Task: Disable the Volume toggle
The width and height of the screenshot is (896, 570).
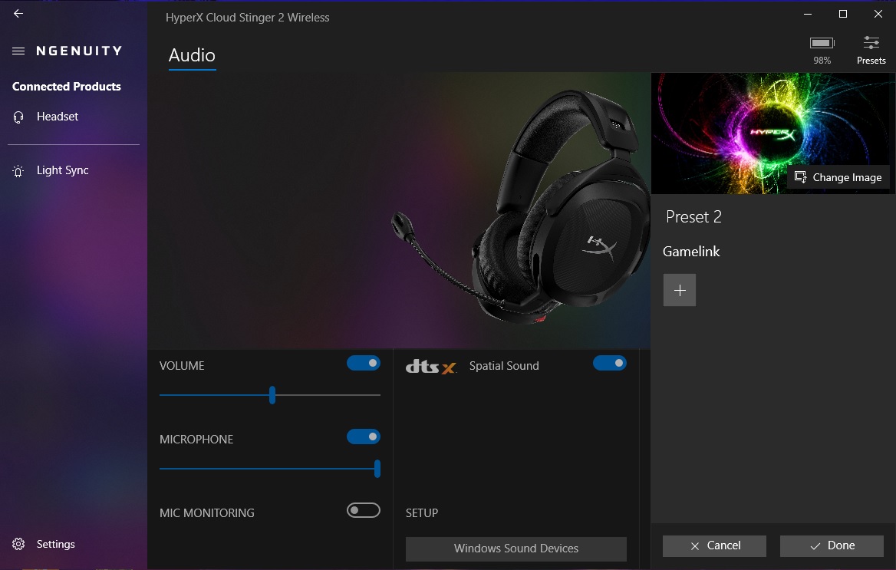Action: pos(363,363)
